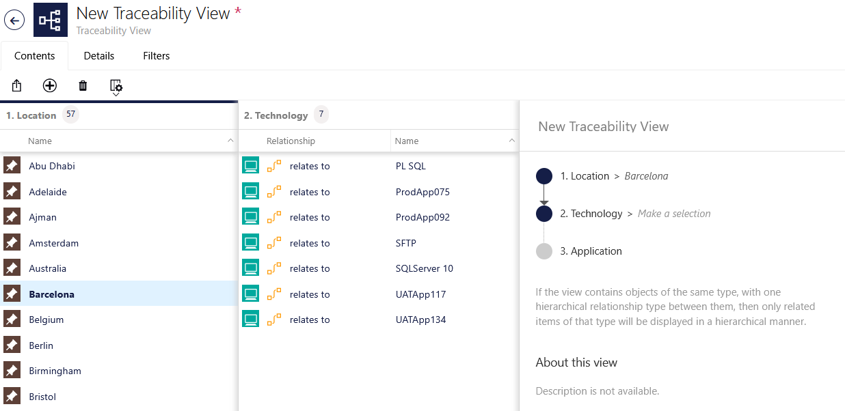Click the computer icon in PL SQL row
The width and height of the screenshot is (845, 411).
pyautogui.click(x=251, y=166)
